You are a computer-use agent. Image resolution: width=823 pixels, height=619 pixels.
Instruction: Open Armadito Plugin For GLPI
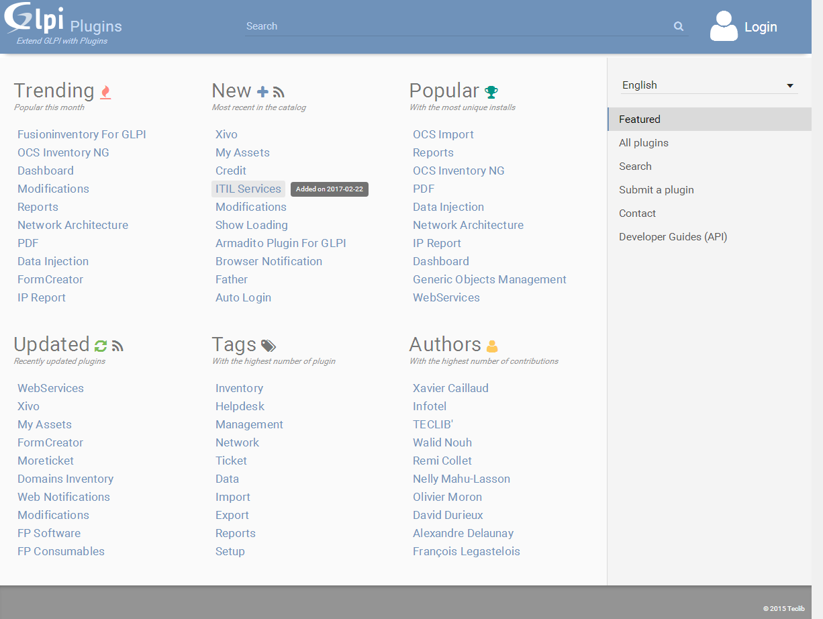281,243
